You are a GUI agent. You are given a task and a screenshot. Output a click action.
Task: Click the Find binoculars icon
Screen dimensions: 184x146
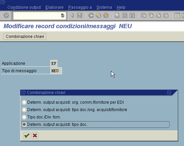point(124,15)
